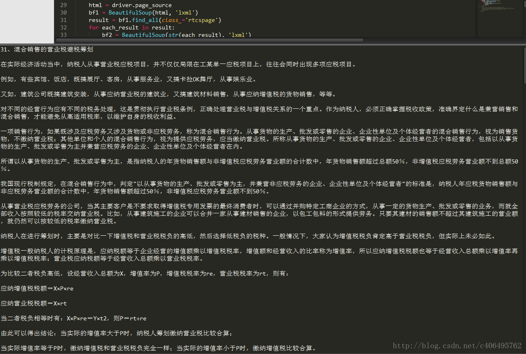The height and width of the screenshot is (354, 526).
Task: Click the horizontal scrollbar under the code editor
Action: (209, 40)
